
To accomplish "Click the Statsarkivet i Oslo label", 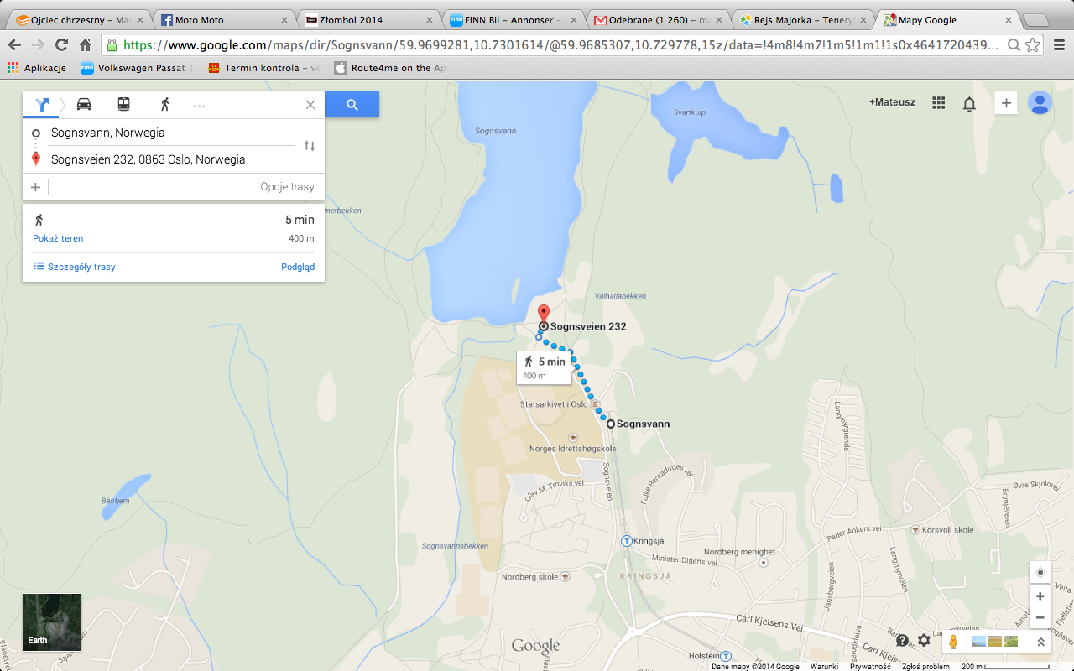I will [x=554, y=404].
